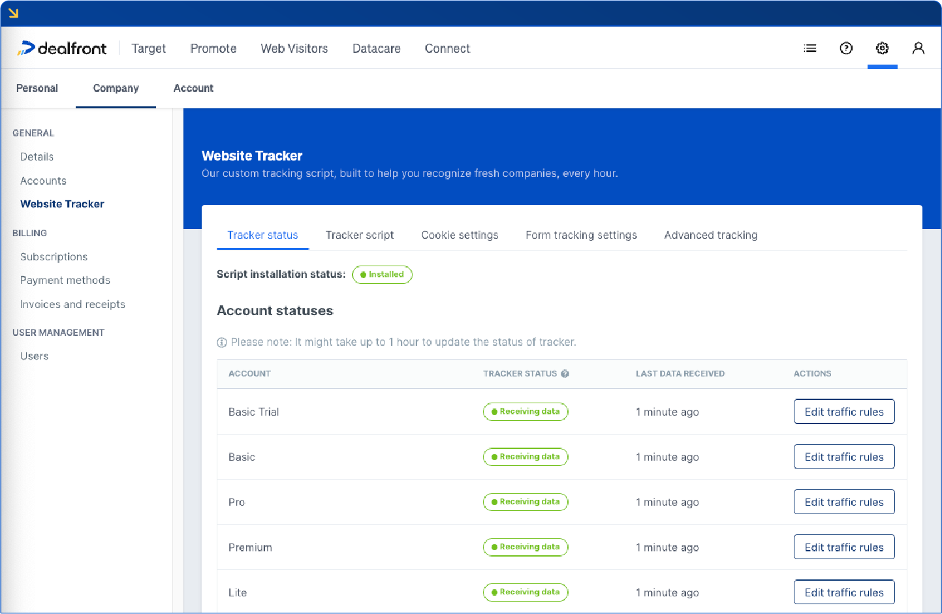Open the help question mark icon
This screenshot has width=942, height=614.
[846, 48]
